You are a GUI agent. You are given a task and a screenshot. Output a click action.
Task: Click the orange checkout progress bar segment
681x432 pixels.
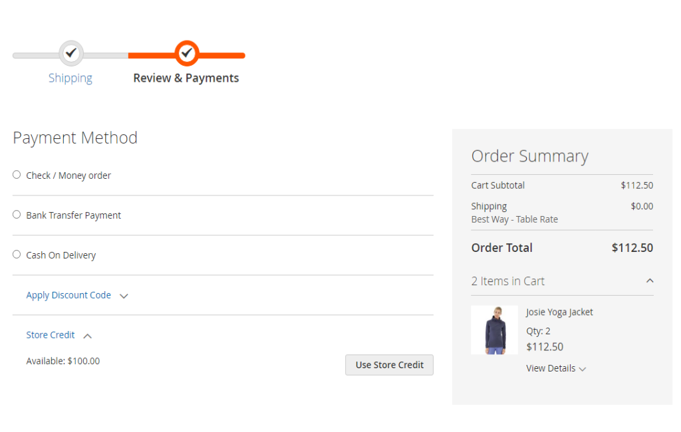coord(187,56)
